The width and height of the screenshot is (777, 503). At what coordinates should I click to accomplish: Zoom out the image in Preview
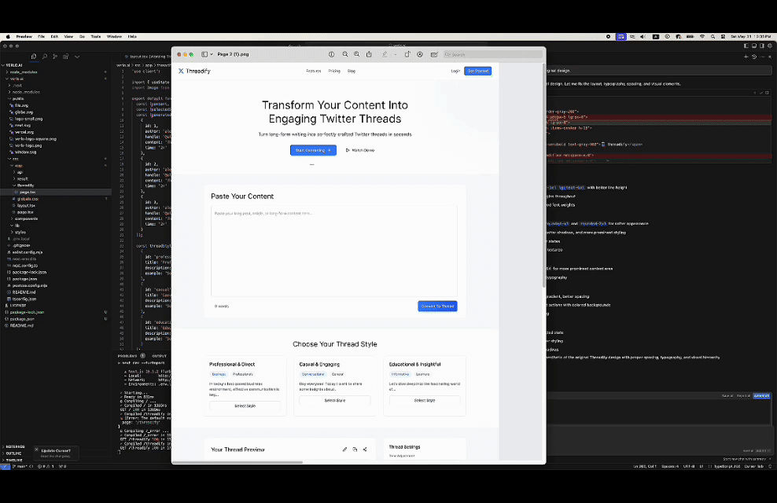[x=345, y=54]
